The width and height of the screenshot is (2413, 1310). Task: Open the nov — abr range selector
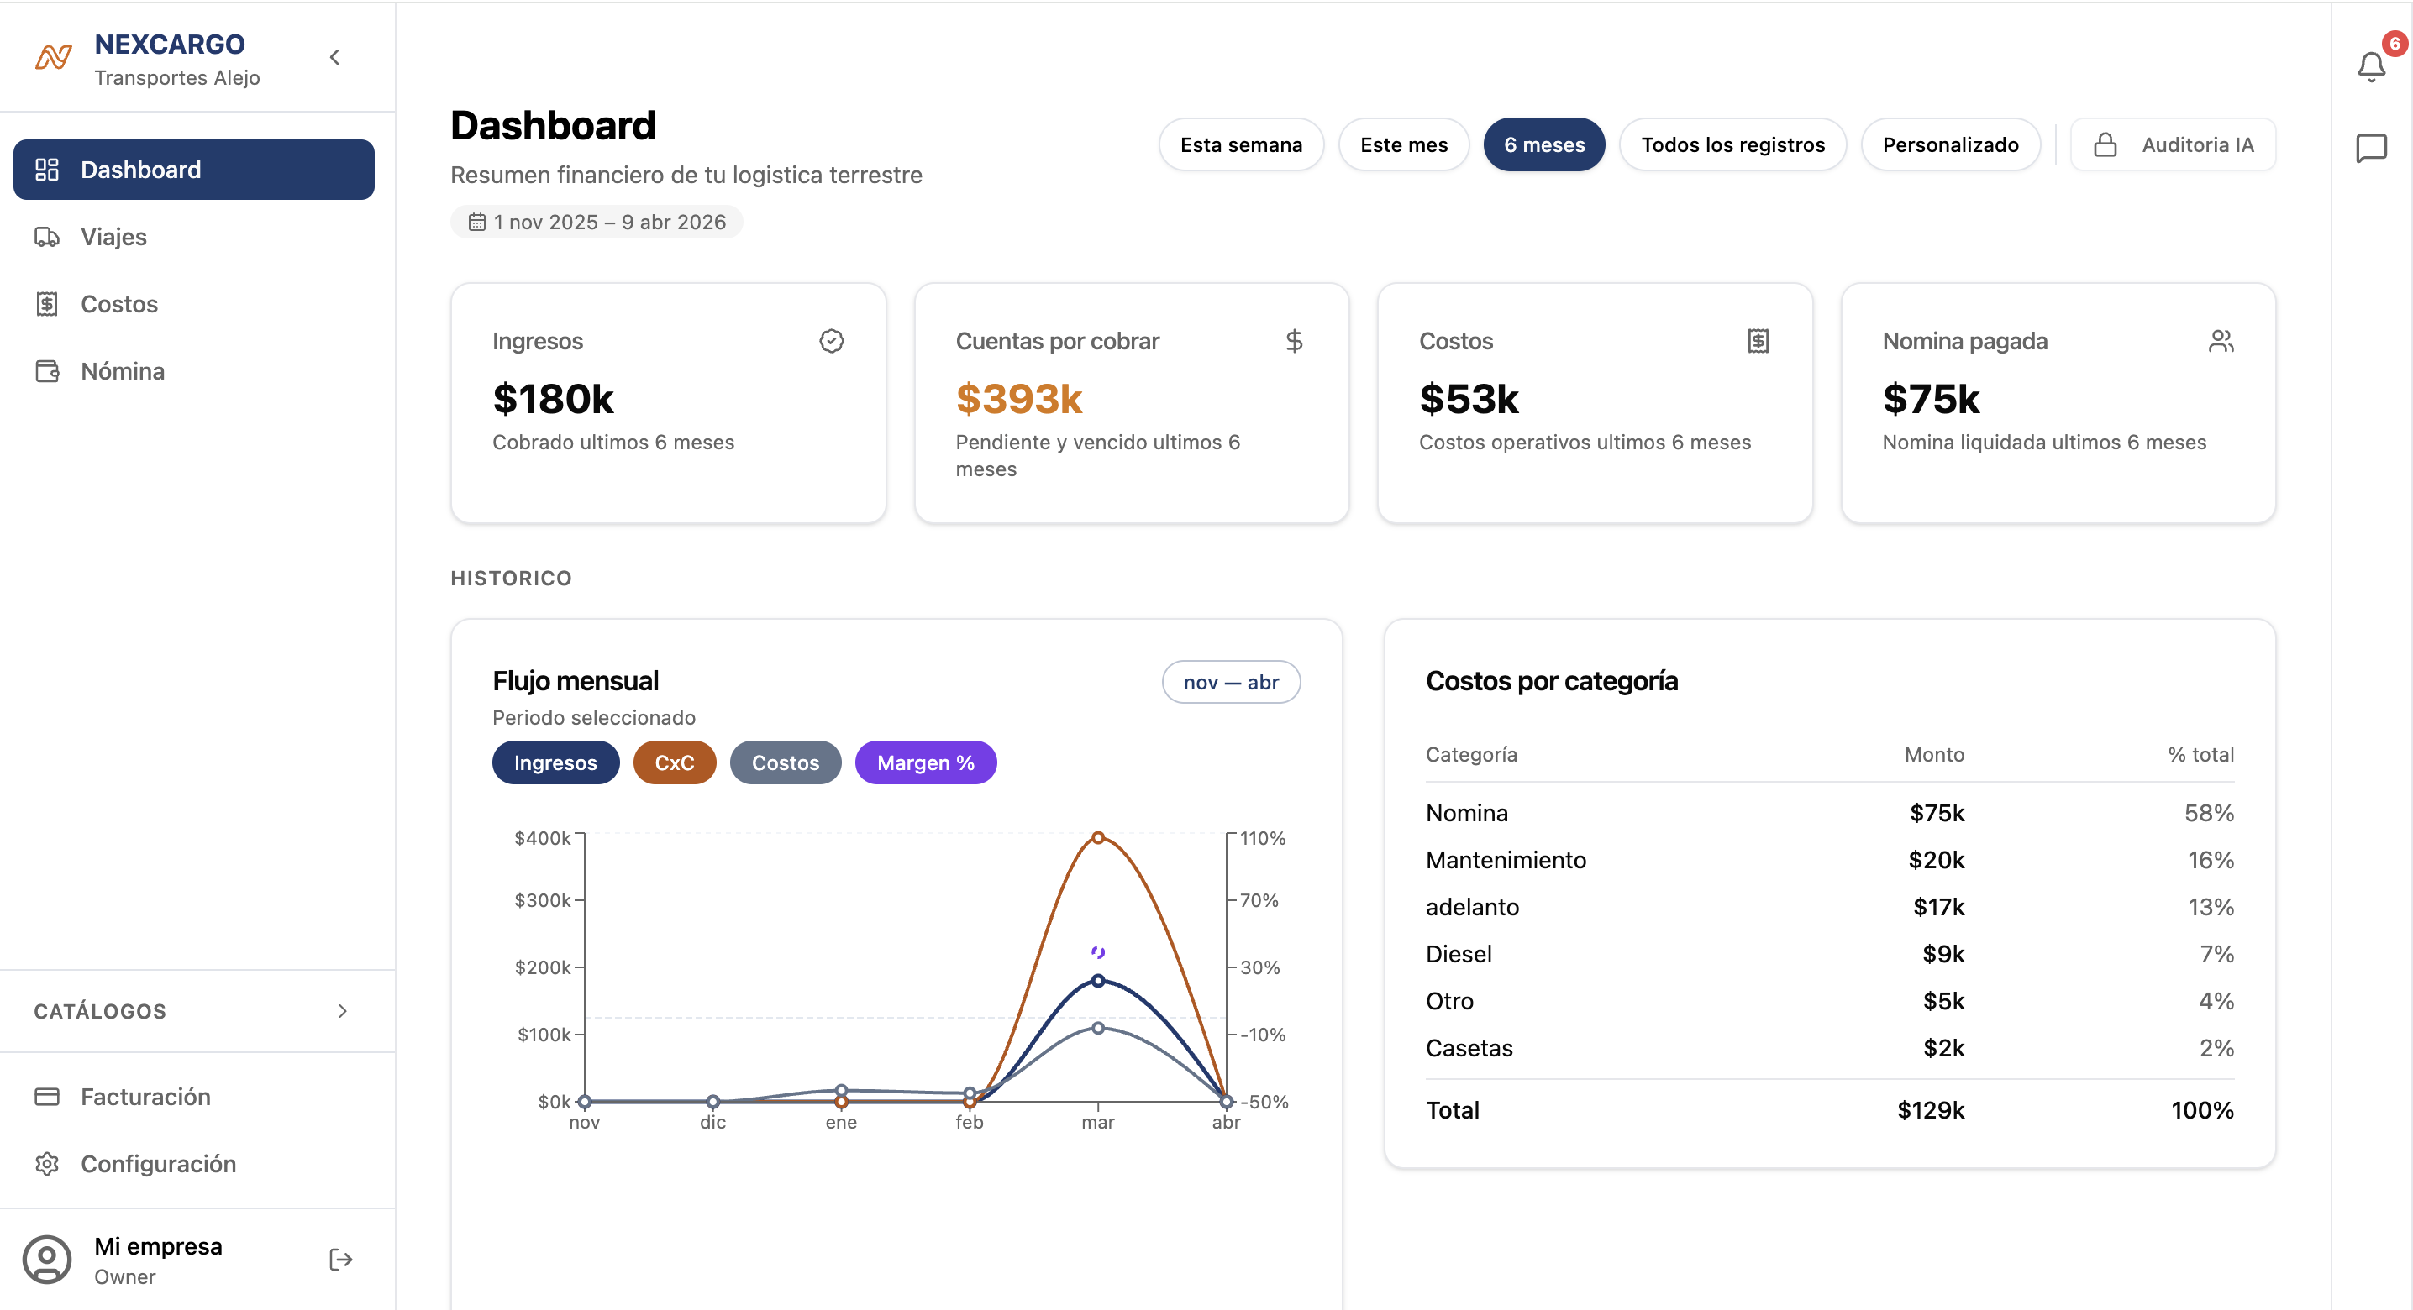pyautogui.click(x=1230, y=682)
